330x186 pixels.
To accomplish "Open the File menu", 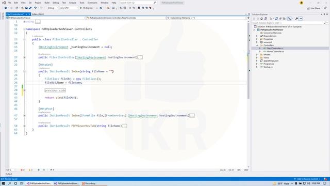I will pos(9,3).
